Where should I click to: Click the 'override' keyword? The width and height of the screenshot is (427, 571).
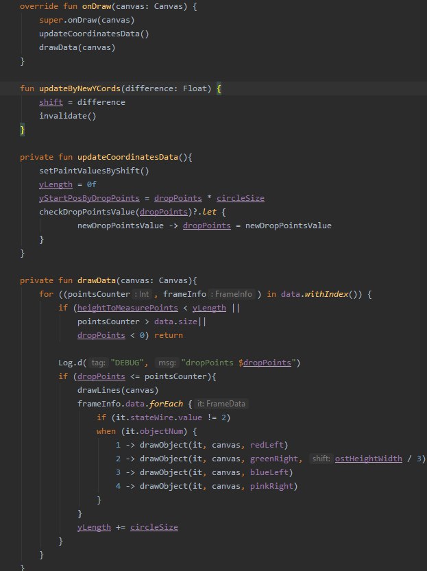(39, 7)
